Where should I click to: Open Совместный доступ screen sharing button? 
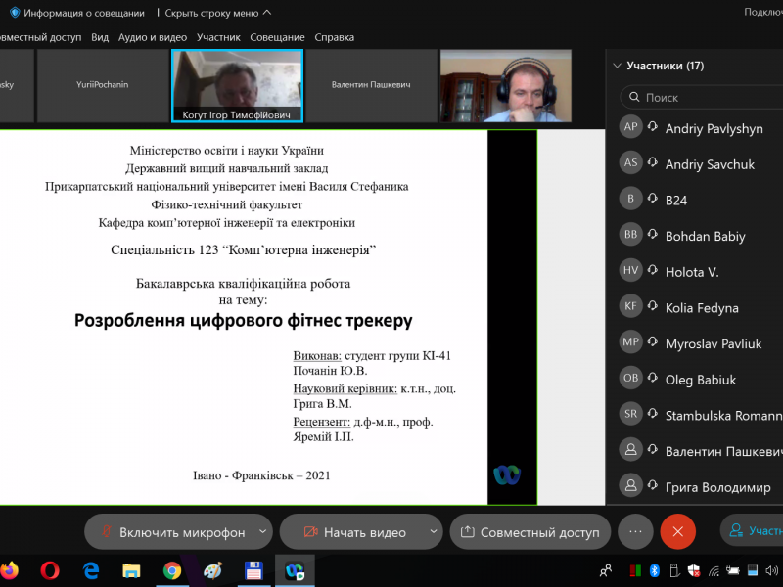[530, 532]
